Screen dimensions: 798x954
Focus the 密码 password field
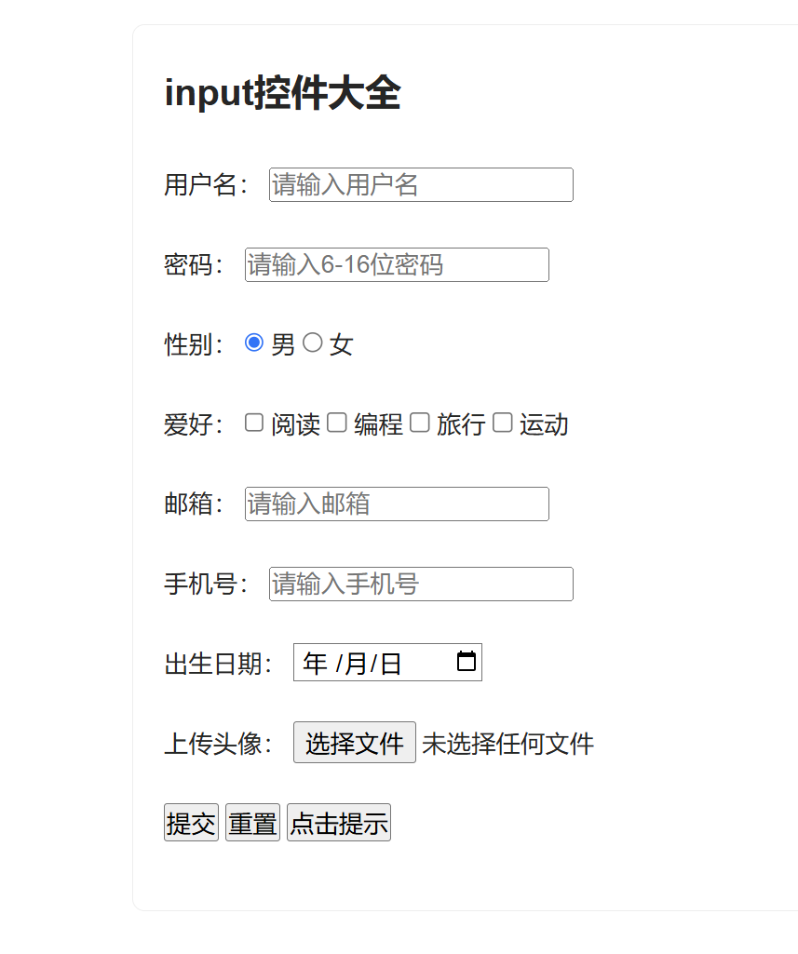coord(397,264)
